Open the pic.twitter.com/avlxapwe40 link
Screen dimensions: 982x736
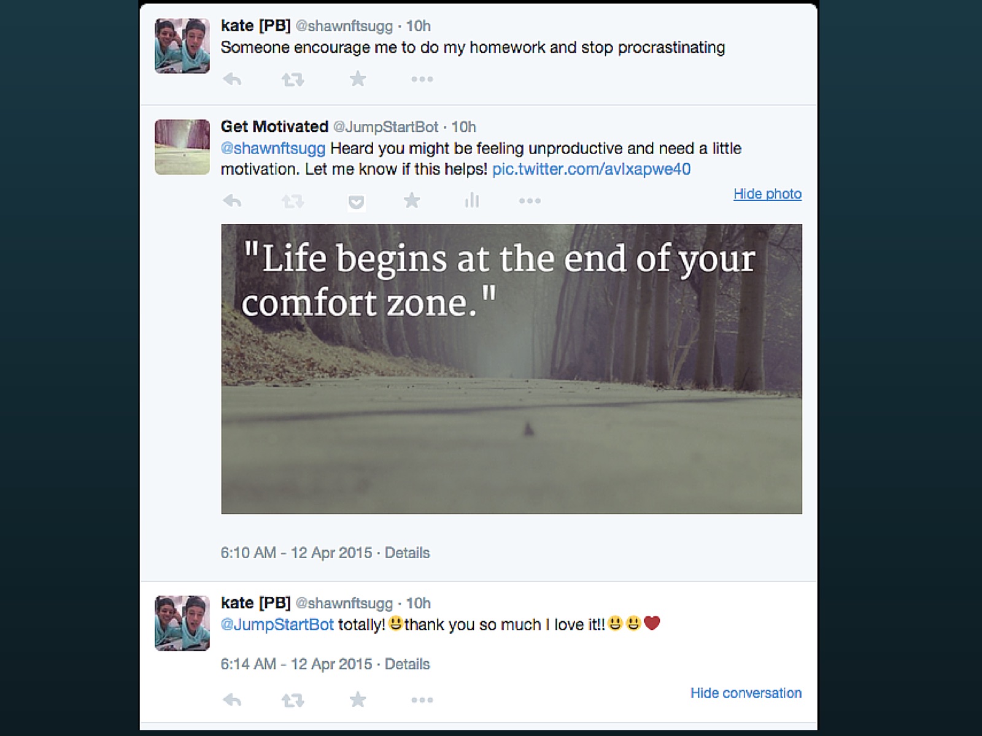point(591,169)
